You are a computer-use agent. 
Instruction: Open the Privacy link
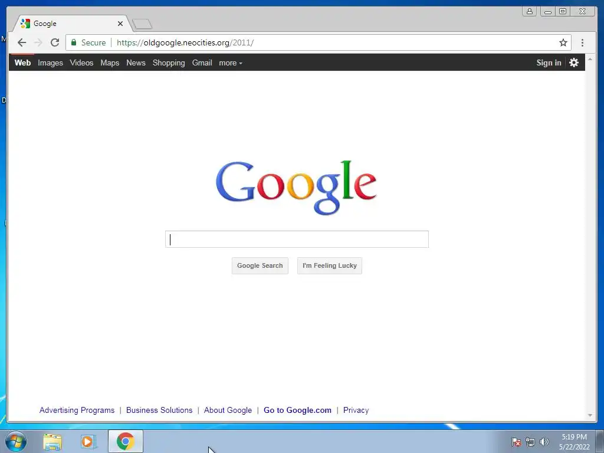[x=356, y=411]
